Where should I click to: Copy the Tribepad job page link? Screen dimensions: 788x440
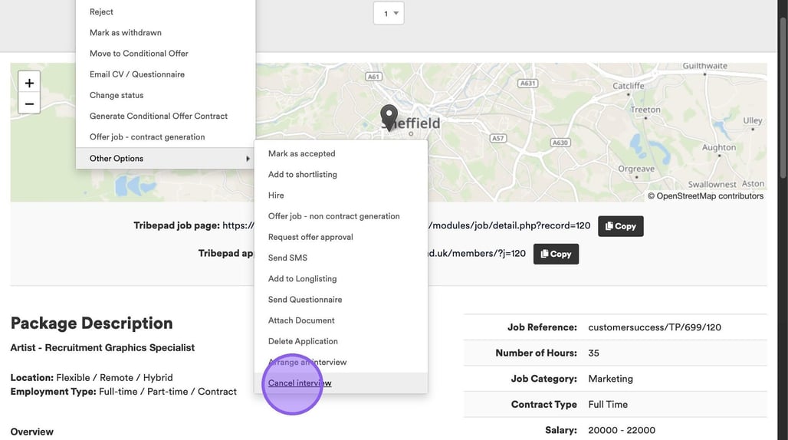[x=620, y=226]
